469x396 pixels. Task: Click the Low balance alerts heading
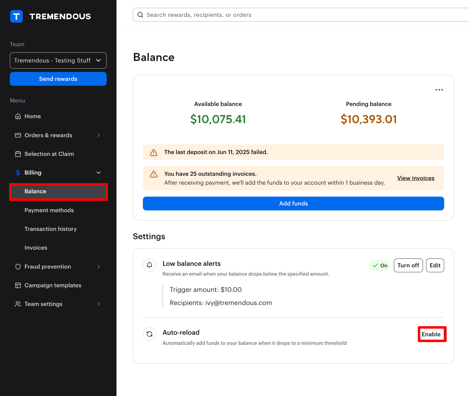pos(192,264)
